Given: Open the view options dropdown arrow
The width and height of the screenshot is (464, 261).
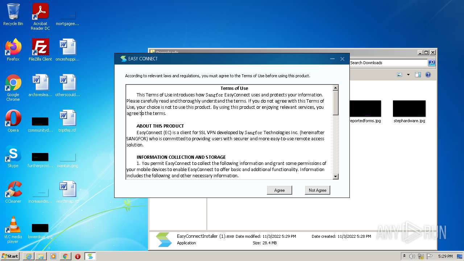Looking at the screenshot, I should point(408,75).
